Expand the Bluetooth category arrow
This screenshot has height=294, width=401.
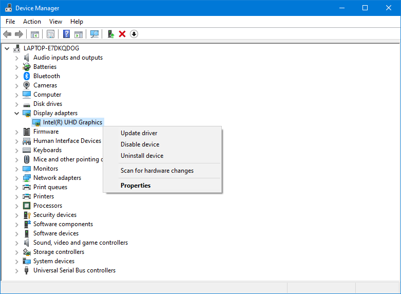(16, 77)
